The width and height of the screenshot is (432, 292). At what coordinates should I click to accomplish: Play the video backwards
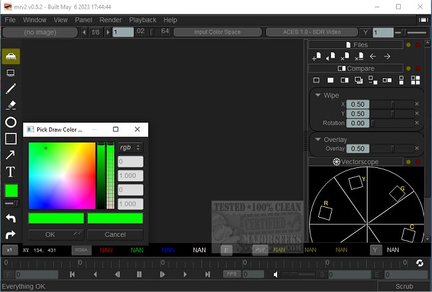(95, 274)
